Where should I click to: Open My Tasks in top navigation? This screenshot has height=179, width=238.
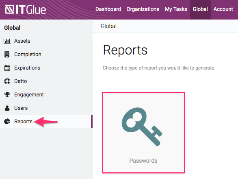176,9
